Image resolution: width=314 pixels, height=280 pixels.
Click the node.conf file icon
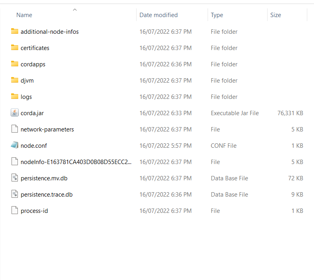(x=15, y=145)
